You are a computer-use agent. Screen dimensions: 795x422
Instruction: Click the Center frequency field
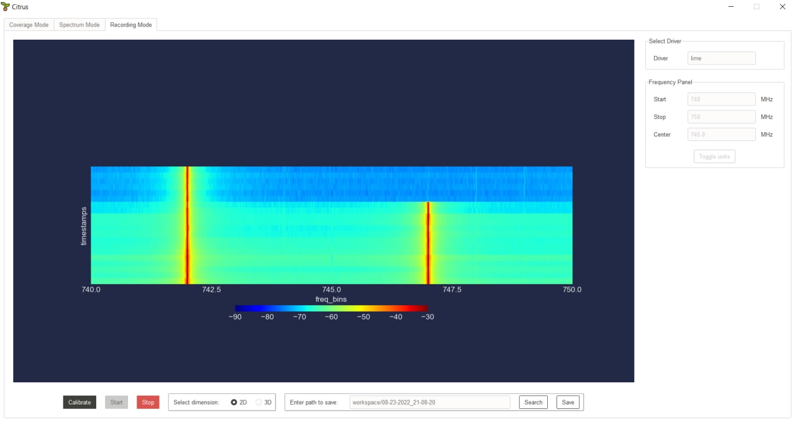722,134
